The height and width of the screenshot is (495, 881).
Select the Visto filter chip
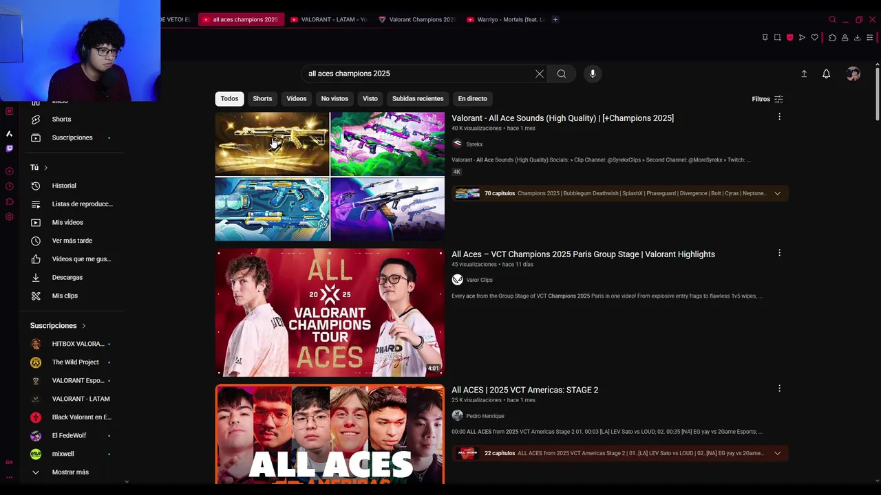(x=370, y=98)
